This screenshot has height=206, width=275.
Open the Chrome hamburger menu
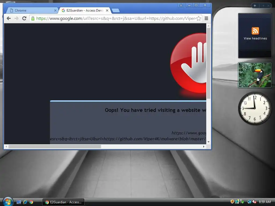(x=207, y=19)
